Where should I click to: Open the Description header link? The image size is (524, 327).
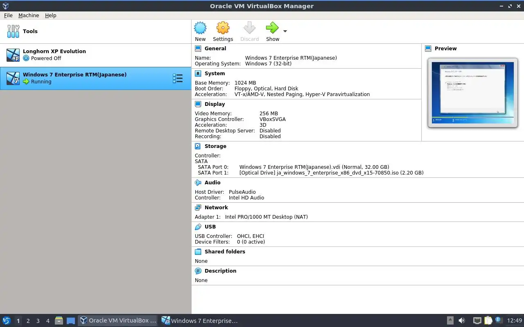220,271
